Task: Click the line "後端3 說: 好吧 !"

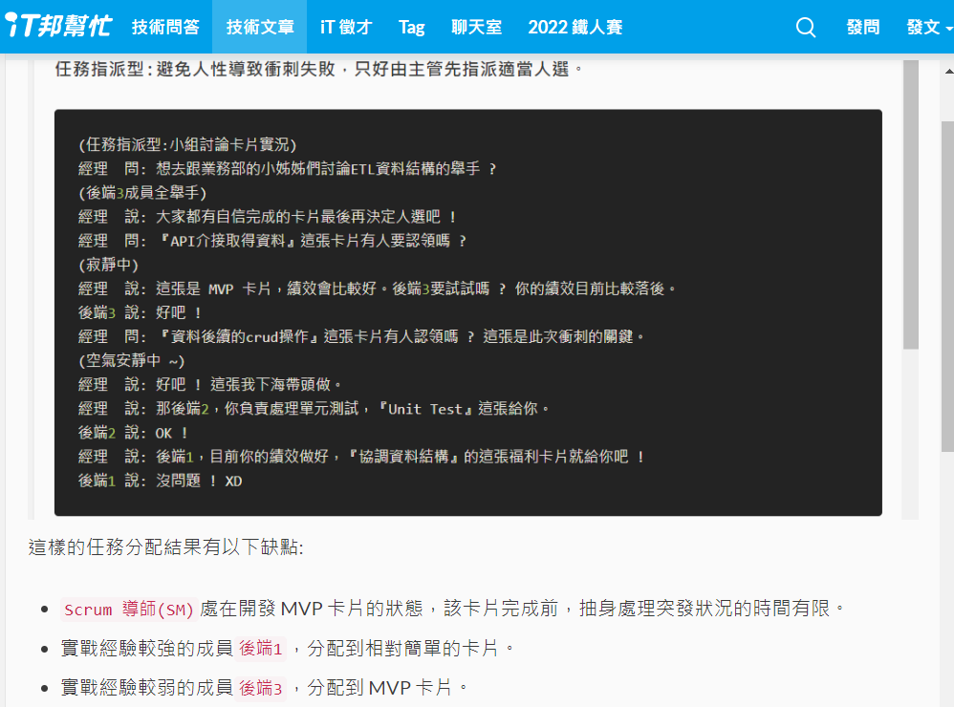Action: tap(140, 312)
